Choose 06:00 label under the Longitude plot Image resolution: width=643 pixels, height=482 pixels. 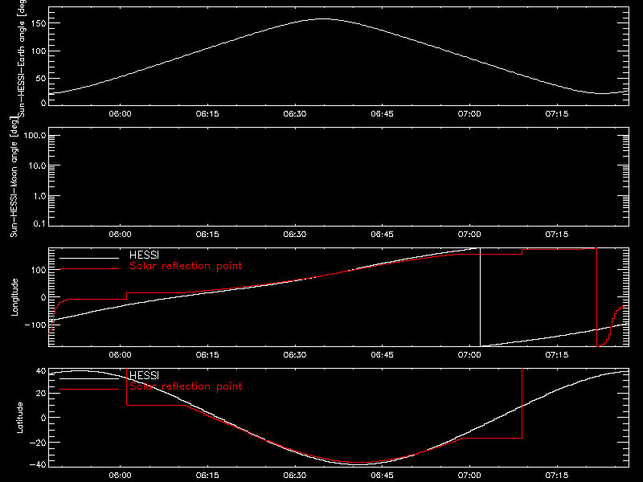pyautogui.click(x=120, y=355)
